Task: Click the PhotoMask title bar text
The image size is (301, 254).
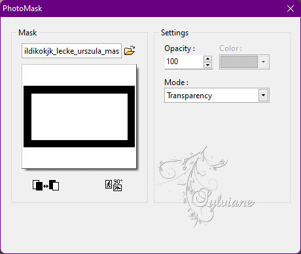Action: 22,9
